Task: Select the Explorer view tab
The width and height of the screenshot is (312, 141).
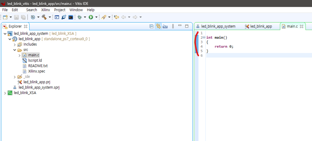Action: (x=15, y=26)
